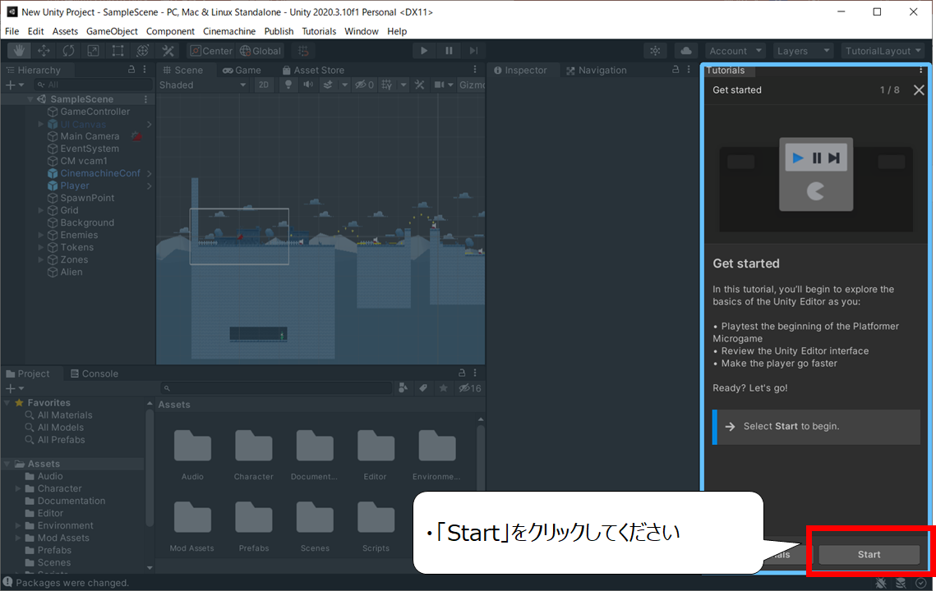Click the Project search field
This screenshot has width=936, height=591.
pos(276,388)
